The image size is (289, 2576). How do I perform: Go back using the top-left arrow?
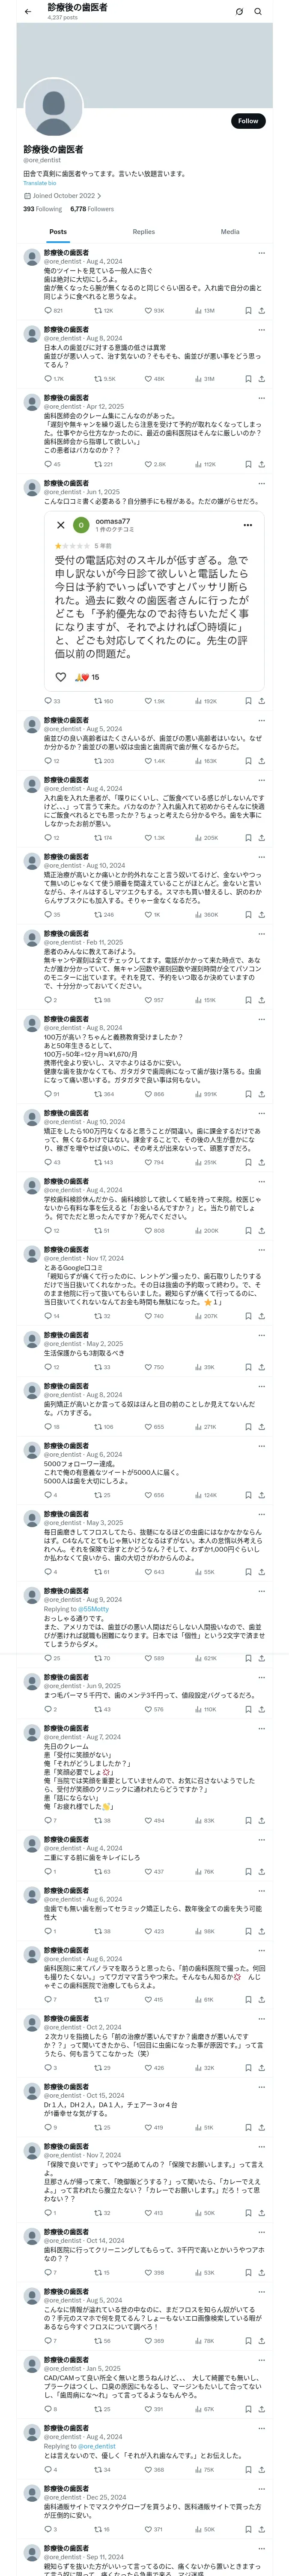coord(28,12)
